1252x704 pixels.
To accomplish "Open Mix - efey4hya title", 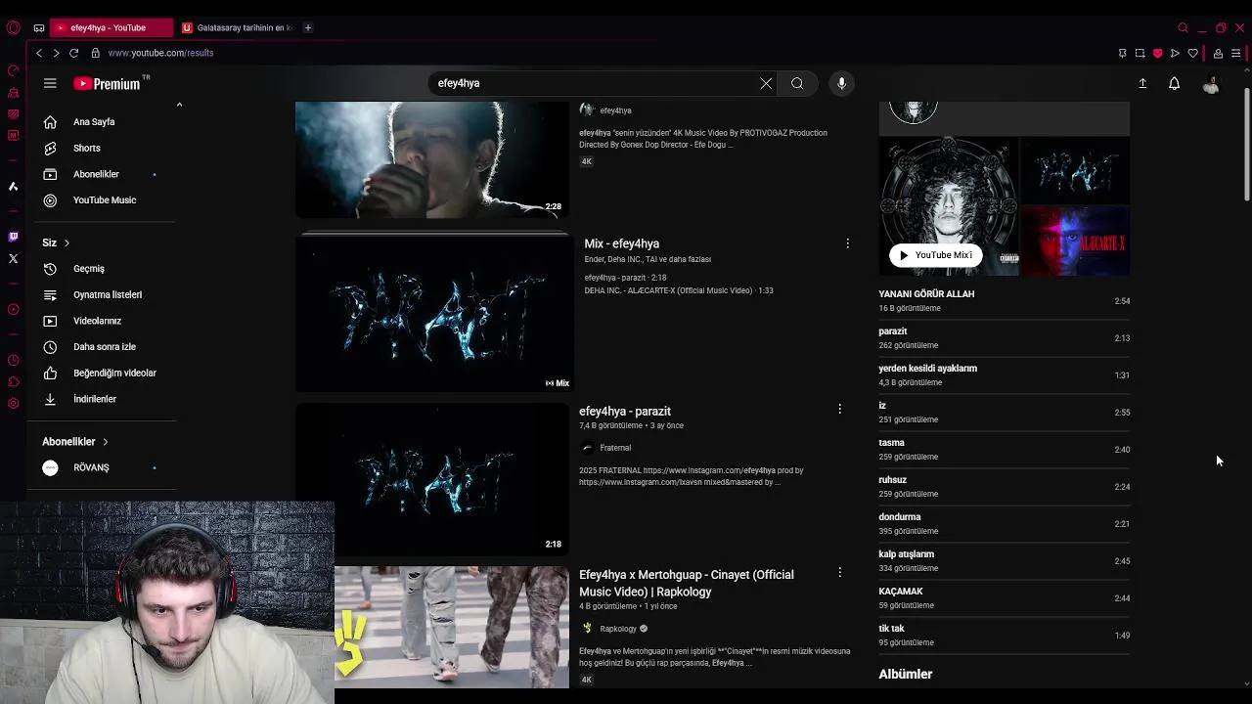I will click(622, 243).
